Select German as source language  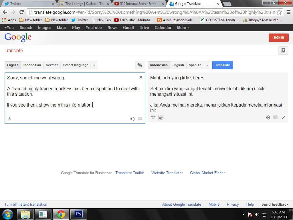52,65
